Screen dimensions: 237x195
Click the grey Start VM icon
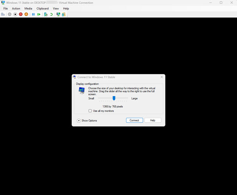coord(9,14)
